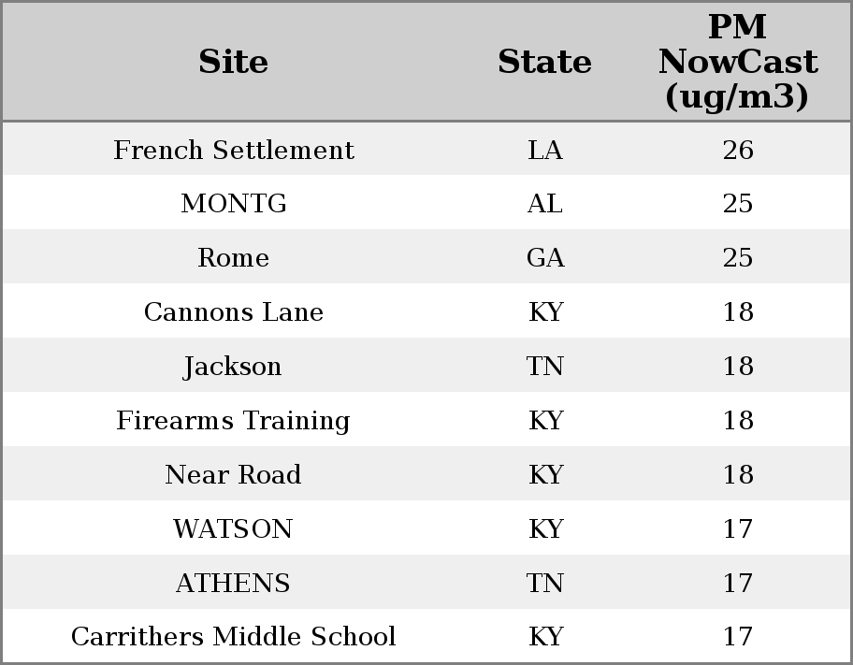Select the WATSON site entry
The height and width of the screenshot is (665, 853).
pyautogui.click(x=233, y=529)
